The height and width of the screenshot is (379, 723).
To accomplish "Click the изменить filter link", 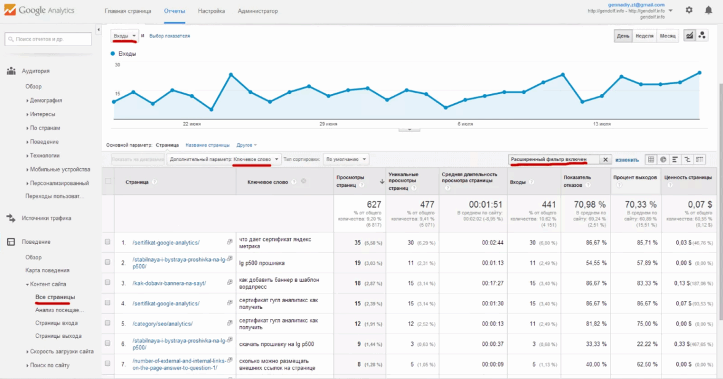I will [x=627, y=160].
